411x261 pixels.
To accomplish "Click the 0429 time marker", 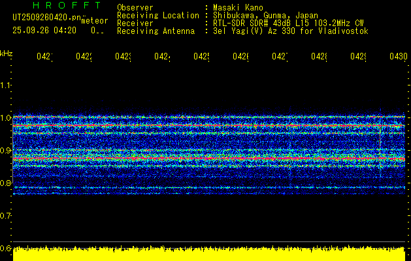I will point(359,56).
